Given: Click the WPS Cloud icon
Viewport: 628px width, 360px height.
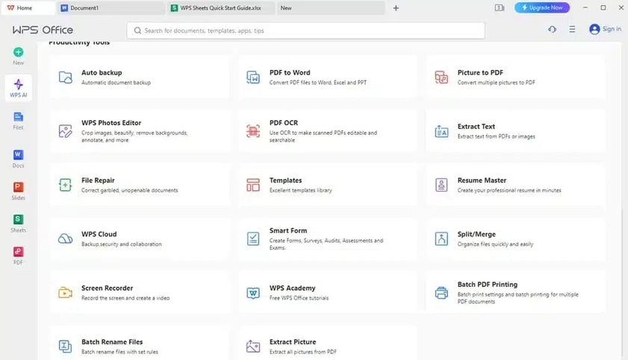Looking at the screenshot, I should (66, 239).
